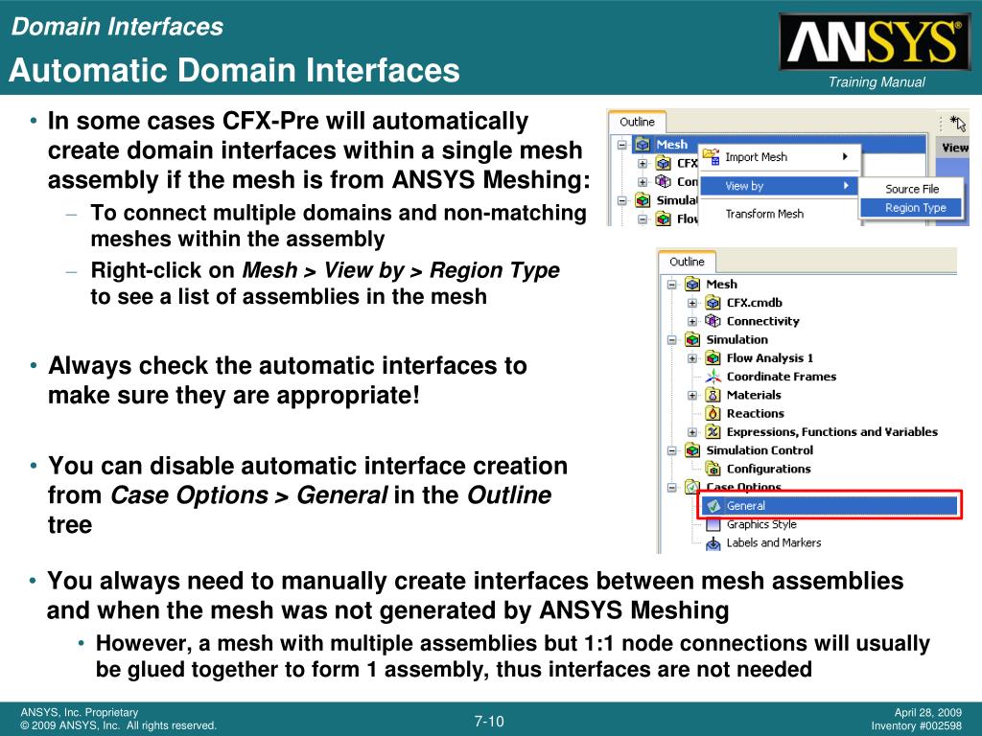Screen dimensions: 982x736
Task: Expand the Connectivity node in the lower Outline
Action: coord(692,322)
